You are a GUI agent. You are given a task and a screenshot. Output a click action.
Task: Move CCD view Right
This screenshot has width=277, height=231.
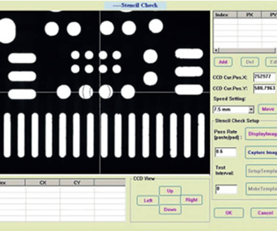(191, 200)
